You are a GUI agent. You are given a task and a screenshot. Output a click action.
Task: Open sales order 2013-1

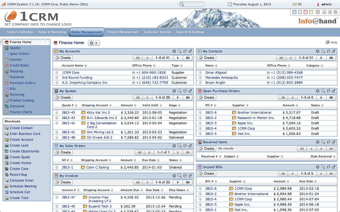pyautogui.click(x=67, y=167)
